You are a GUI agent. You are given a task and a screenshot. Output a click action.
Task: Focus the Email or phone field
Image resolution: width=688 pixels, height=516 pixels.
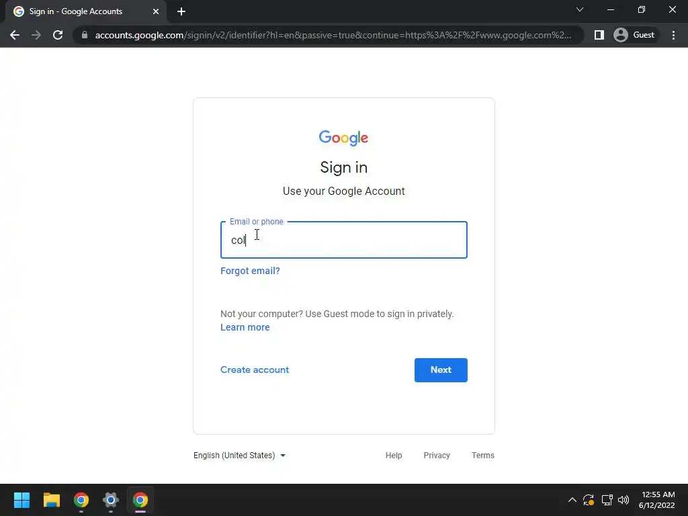point(343,240)
